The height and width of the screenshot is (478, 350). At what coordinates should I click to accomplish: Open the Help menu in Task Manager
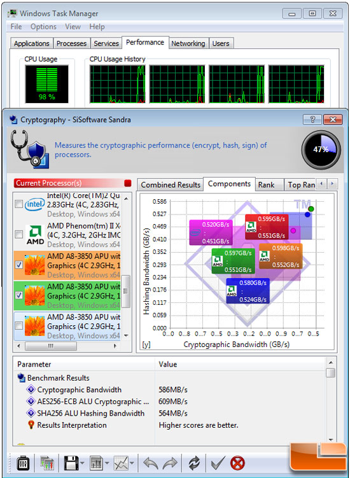point(97,27)
